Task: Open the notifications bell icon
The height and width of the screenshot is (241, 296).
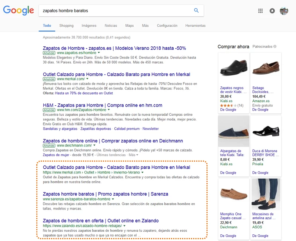Action: point(272,11)
